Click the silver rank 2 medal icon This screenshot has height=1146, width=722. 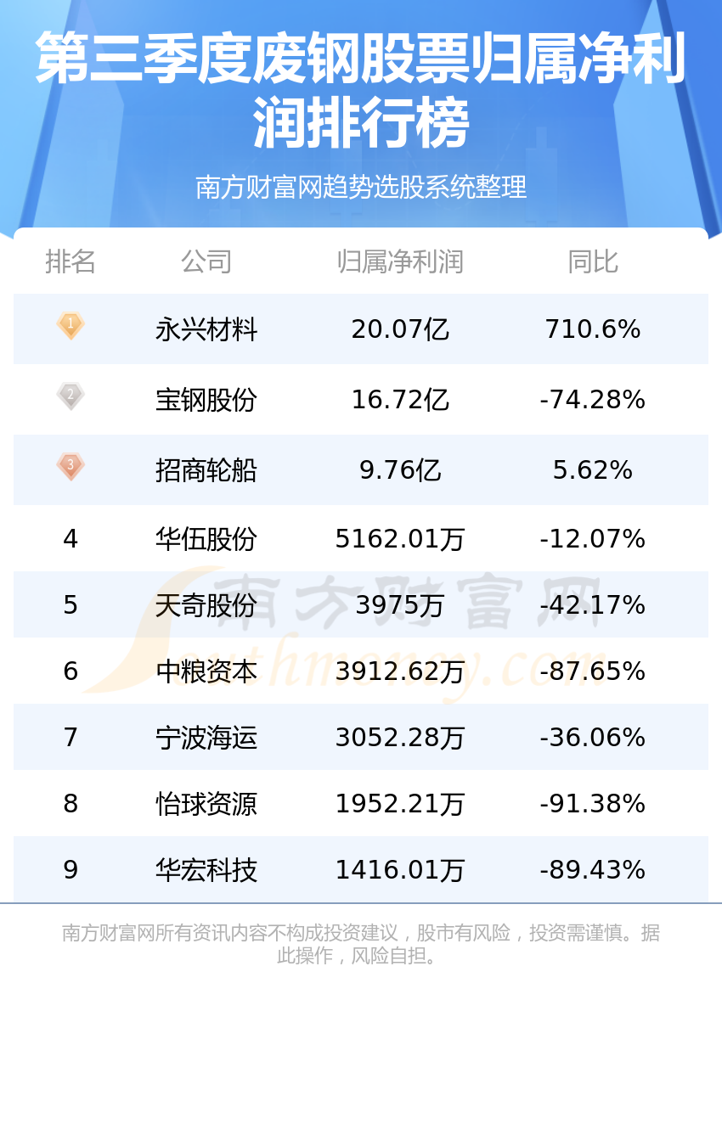[71, 396]
